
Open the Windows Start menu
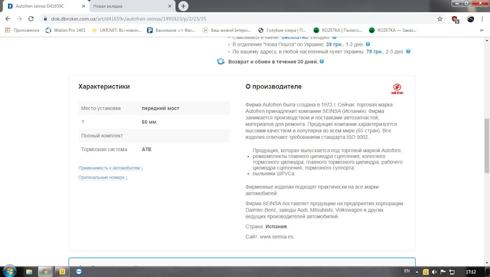click(9, 271)
